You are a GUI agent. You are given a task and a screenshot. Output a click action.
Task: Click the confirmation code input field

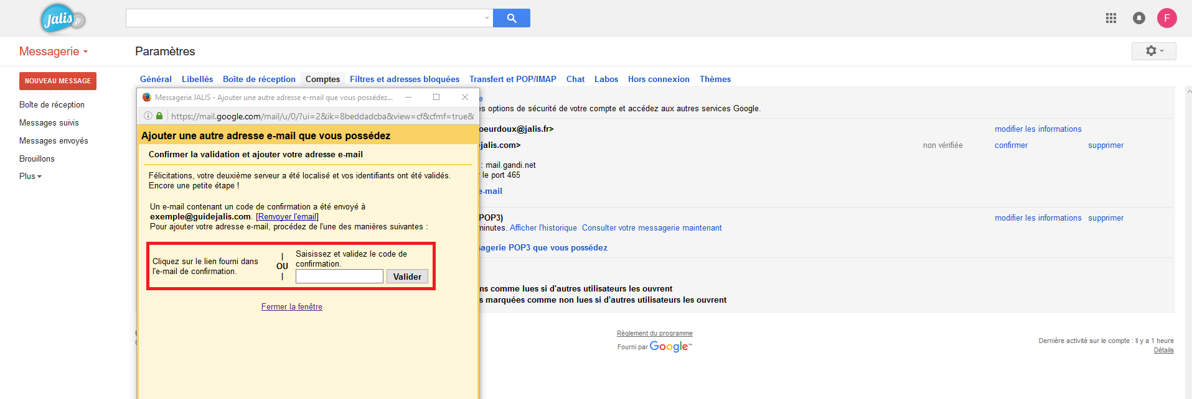tap(339, 277)
